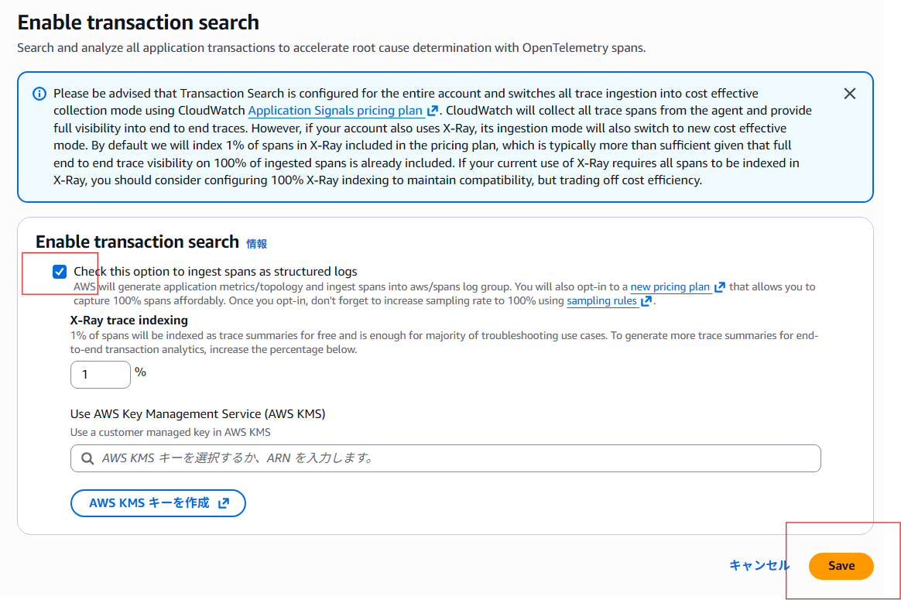Screen dimensions: 901x600
Task: Click the Use AWS Key Management Service label
Action: tap(197, 414)
